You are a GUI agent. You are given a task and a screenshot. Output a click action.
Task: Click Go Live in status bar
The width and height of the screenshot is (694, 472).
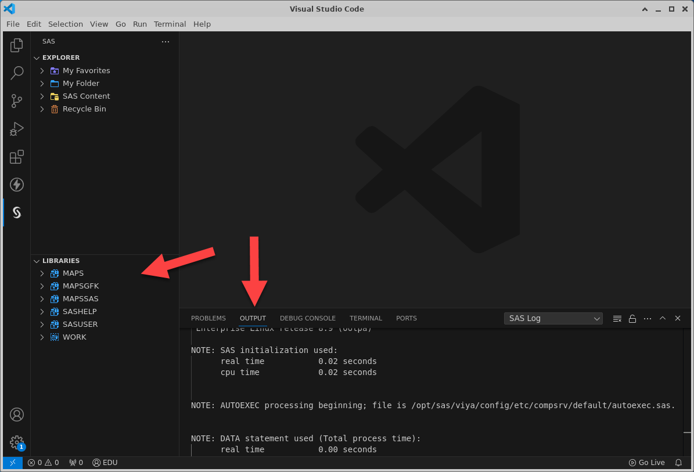coord(646,463)
